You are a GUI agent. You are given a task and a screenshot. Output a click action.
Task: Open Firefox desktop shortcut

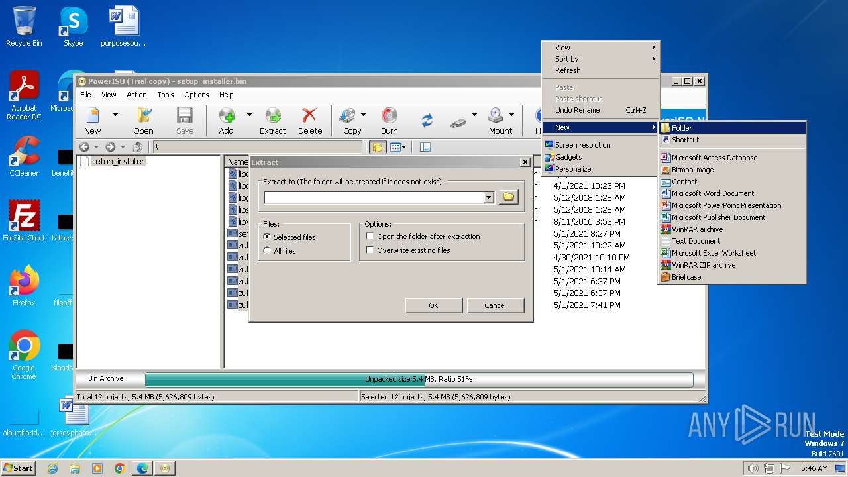pos(24,286)
